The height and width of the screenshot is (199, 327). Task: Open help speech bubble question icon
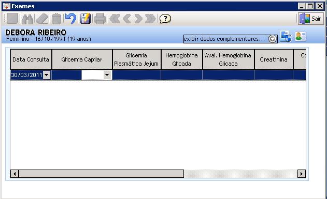point(165,19)
